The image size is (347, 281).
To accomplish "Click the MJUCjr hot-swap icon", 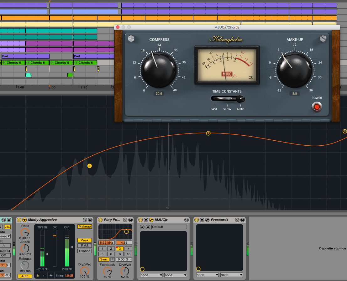I will click(x=186, y=220).
